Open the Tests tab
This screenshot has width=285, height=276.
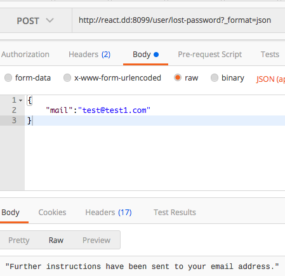(270, 55)
